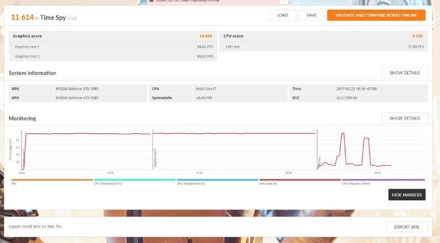Click the Graphics score header
The width and height of the screenshot is (440, 243).
click(x=27, y=36)
